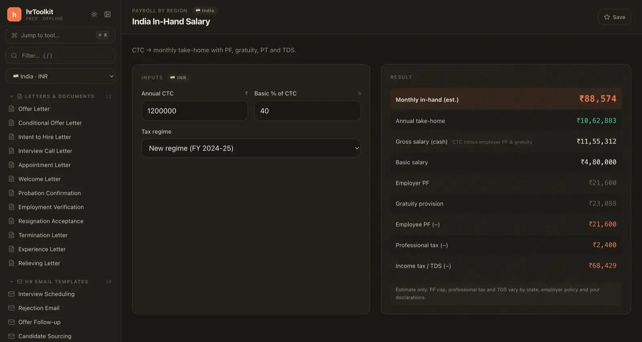This screenshot has width=642, height=342.
Task: Click the India tag beside Payroll by Region
Action: [x=205, y=10]
